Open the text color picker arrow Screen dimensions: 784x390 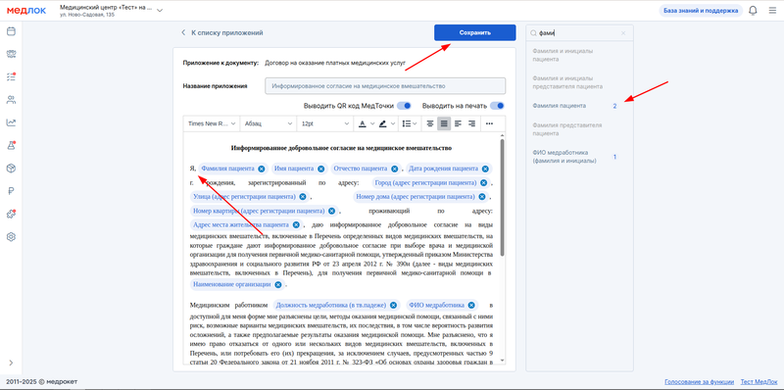(x=372, y=124)
